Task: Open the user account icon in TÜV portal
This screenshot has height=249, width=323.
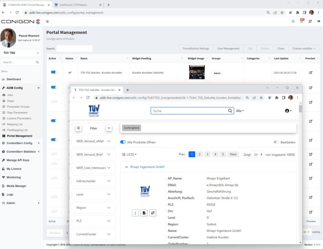Action: pyautogui.click(x=288, y=111)
